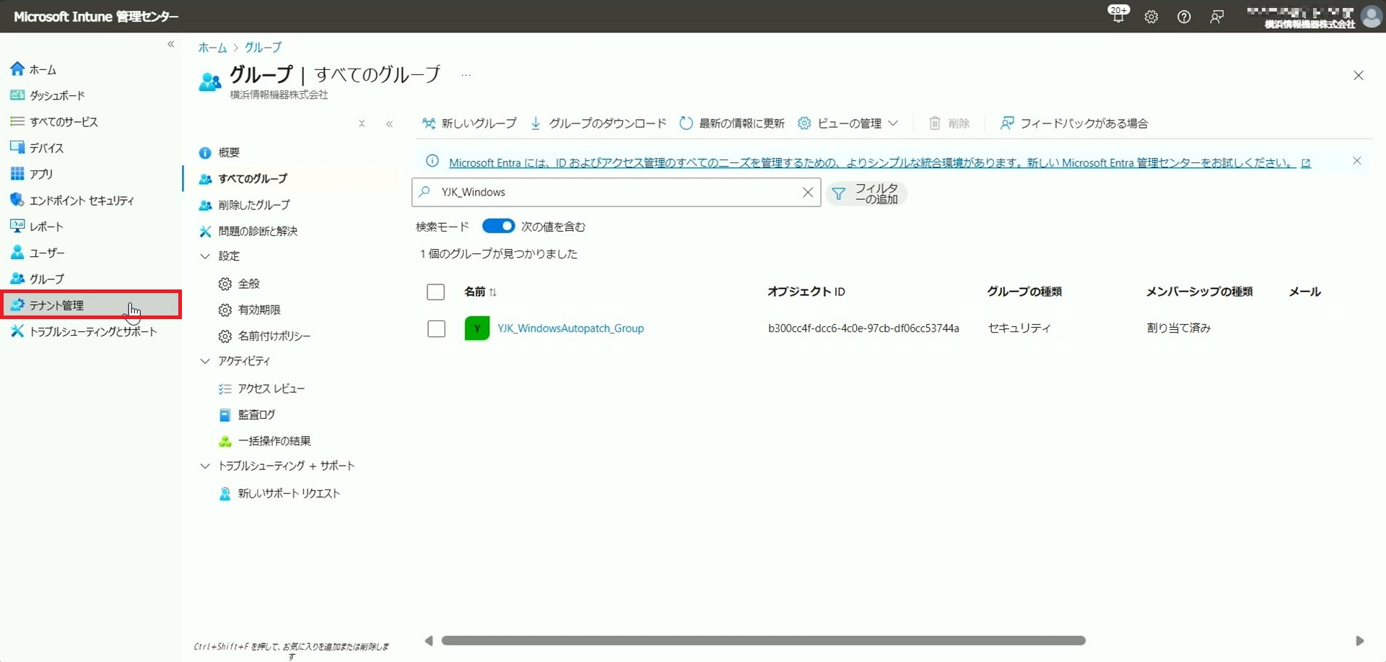Collapse the left navigation with chevron icon
Viewport: 1386px width, 662px height.
point(171,45)
